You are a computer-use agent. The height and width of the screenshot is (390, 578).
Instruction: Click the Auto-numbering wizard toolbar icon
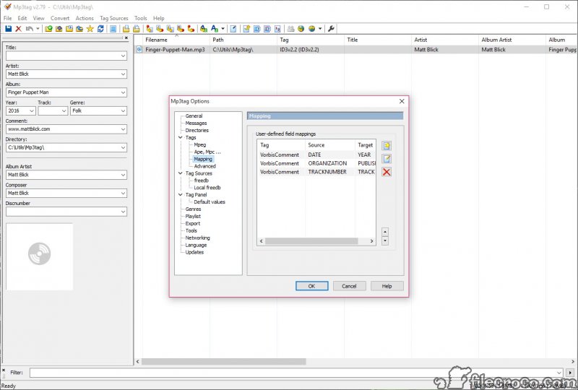tap(277, 29)
